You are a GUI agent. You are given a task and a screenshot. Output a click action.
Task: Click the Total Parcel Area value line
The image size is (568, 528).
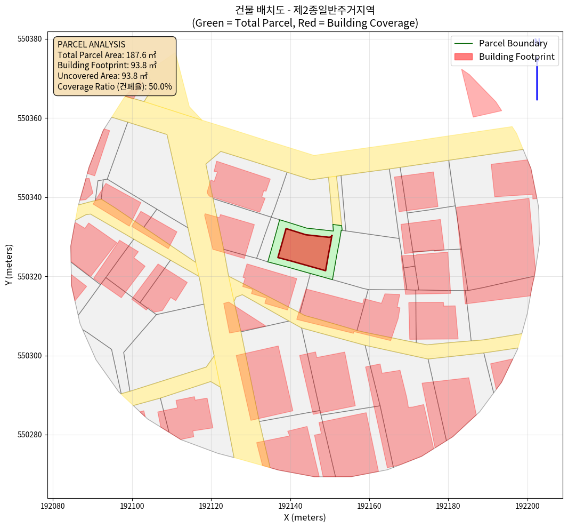click(107, 55)
